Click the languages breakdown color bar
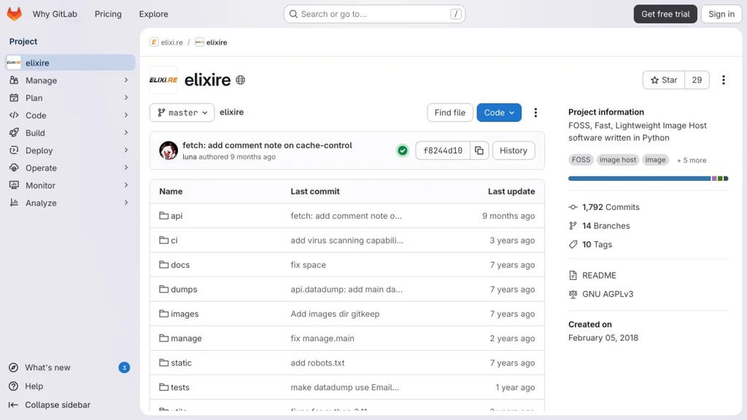The height and width of the screenshot is (420, 747). click(x=648, y=179)
